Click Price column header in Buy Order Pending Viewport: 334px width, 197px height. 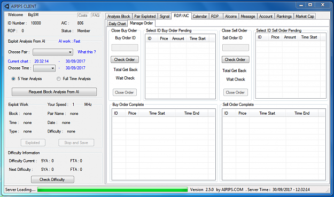164,38
